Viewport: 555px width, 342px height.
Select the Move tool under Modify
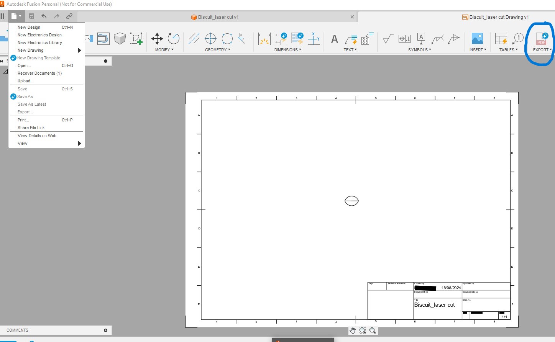pyautogui.click(x=157, y=38)
